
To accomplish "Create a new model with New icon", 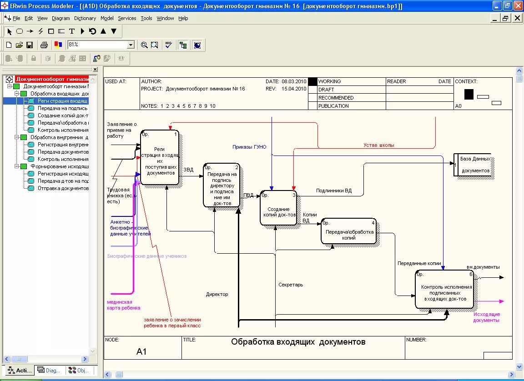I will (8, 45).
